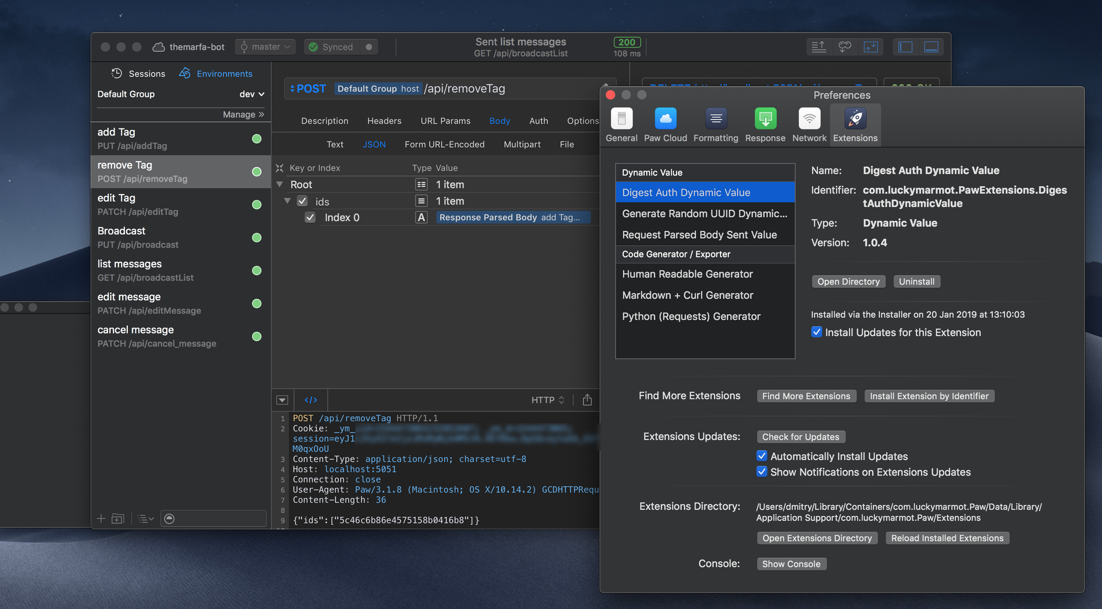Toggle Automatically Install Updates checkbox
Viewport: 1102px width, 609px height.
(x=761, y=456)
